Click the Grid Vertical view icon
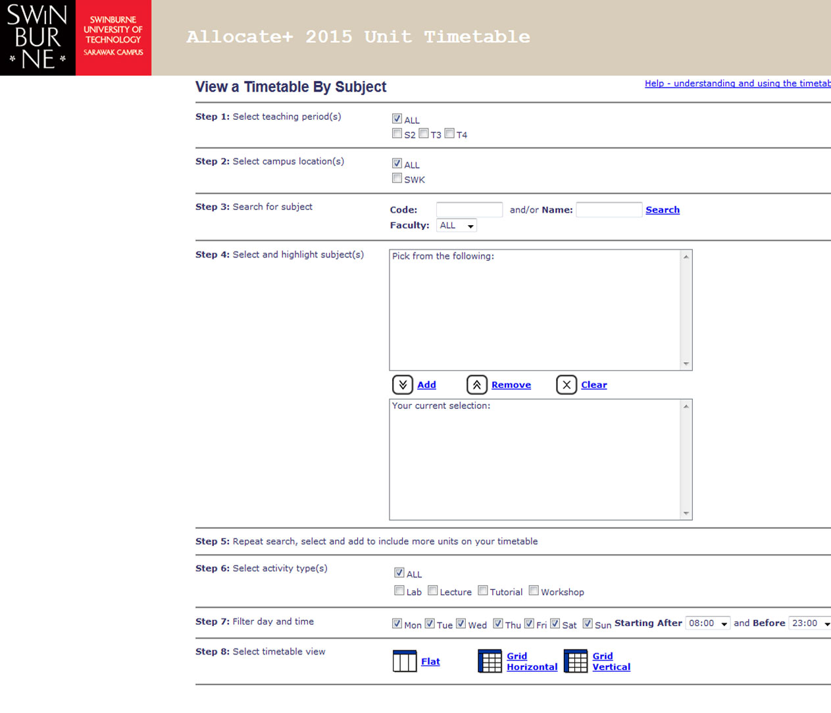The width and height of the screenshot is (831, 713). tap(576, 661)
